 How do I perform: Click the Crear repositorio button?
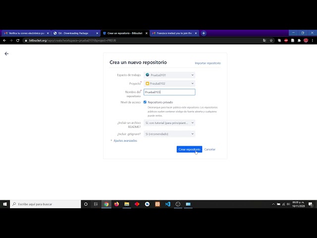pyautogui.click(x=189, y=149)
